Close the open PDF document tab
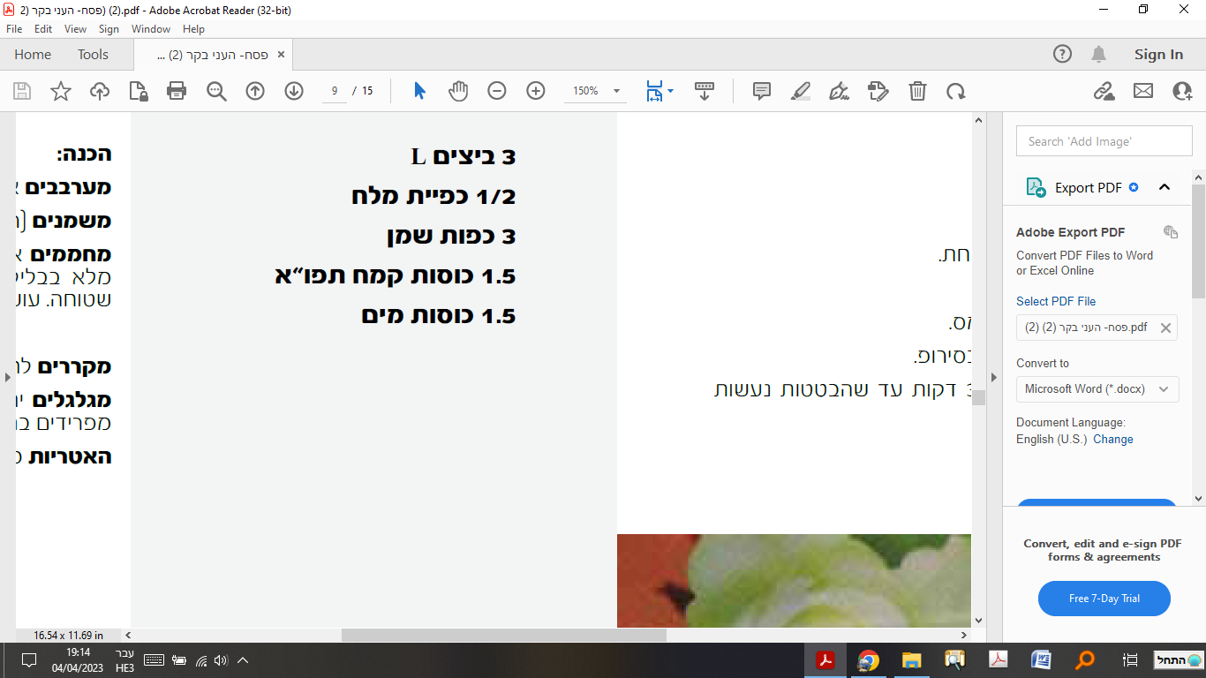Screen dimensions: 1206x678 (x=281, y=54)
